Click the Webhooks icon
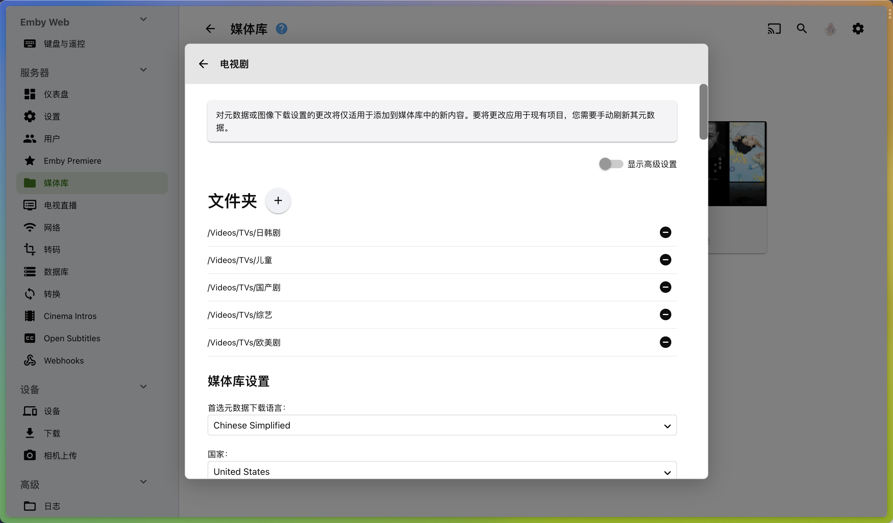The height and width of the screenshot is (523, 893). click(30, 361)
